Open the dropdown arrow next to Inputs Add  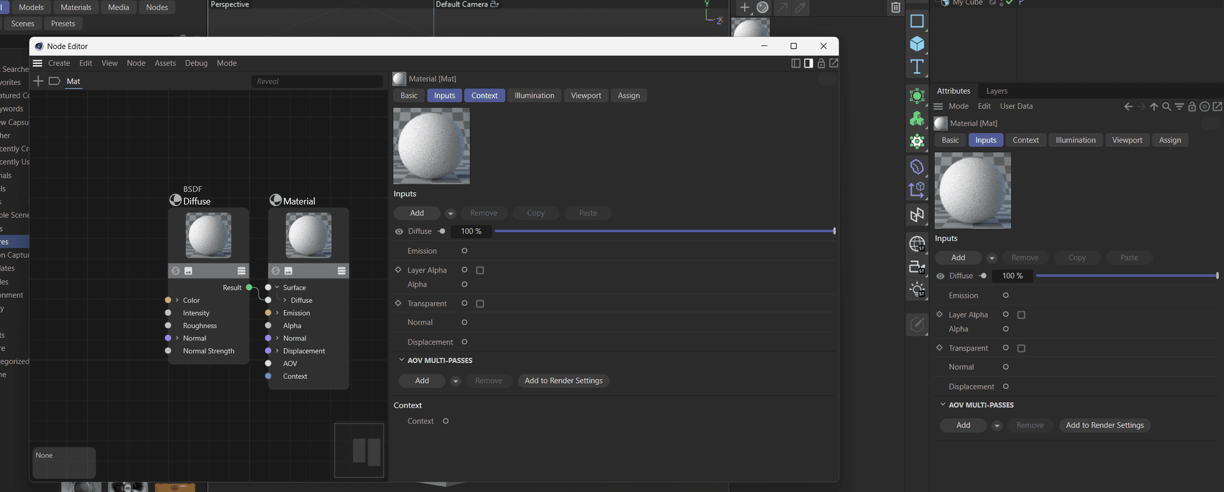click(x=451, y=214)
